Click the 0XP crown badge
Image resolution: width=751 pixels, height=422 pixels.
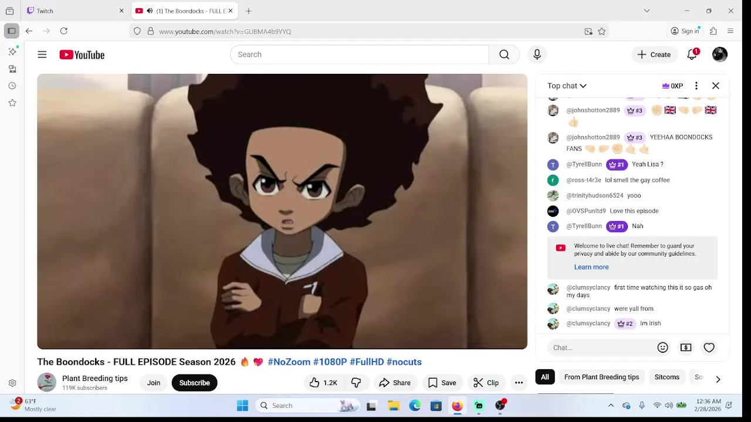tap(672, 86)
